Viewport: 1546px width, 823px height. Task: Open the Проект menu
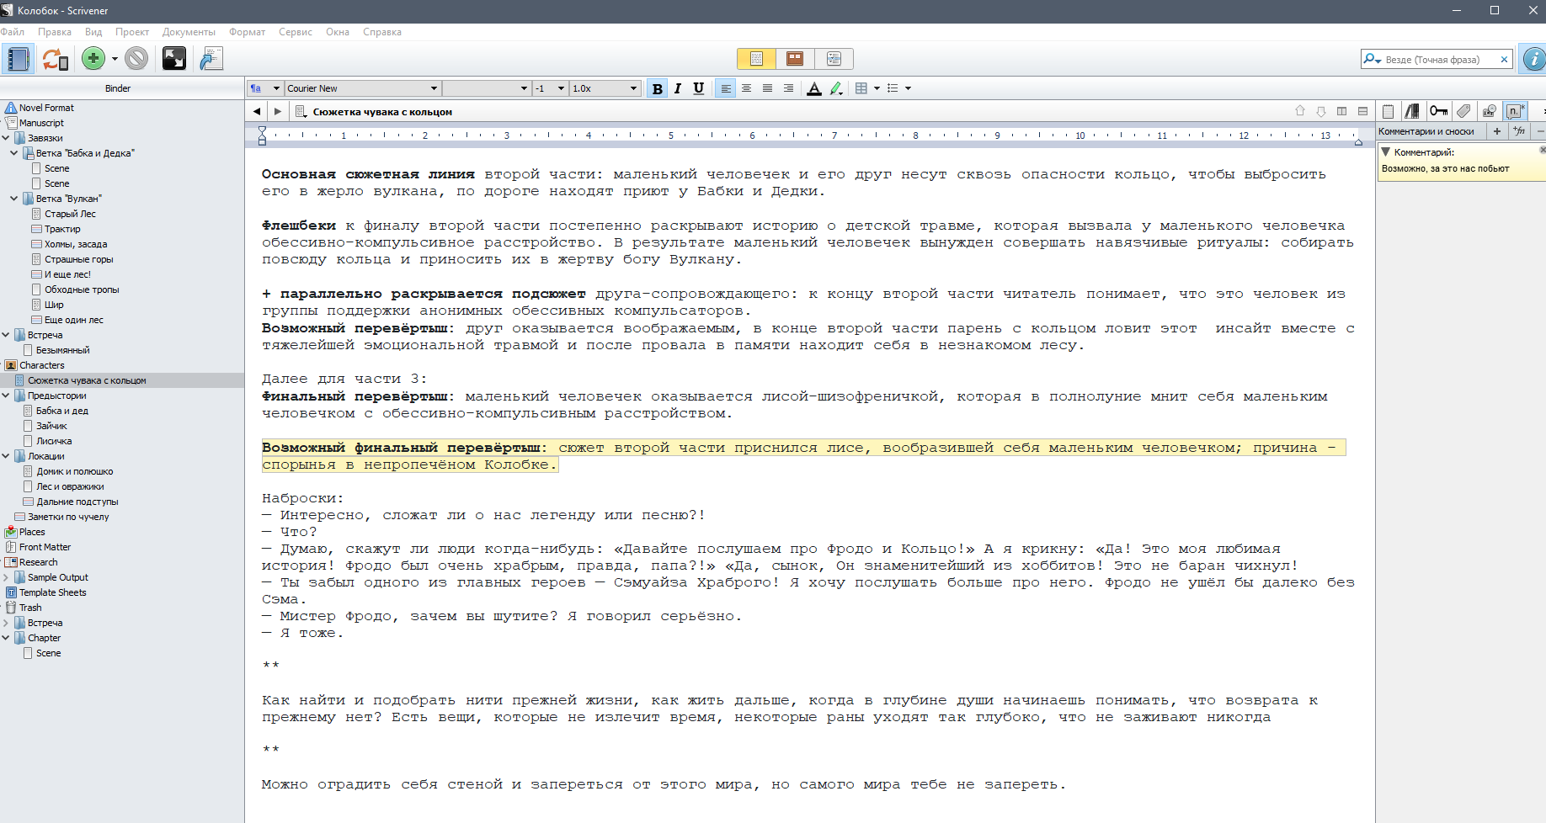132,32
